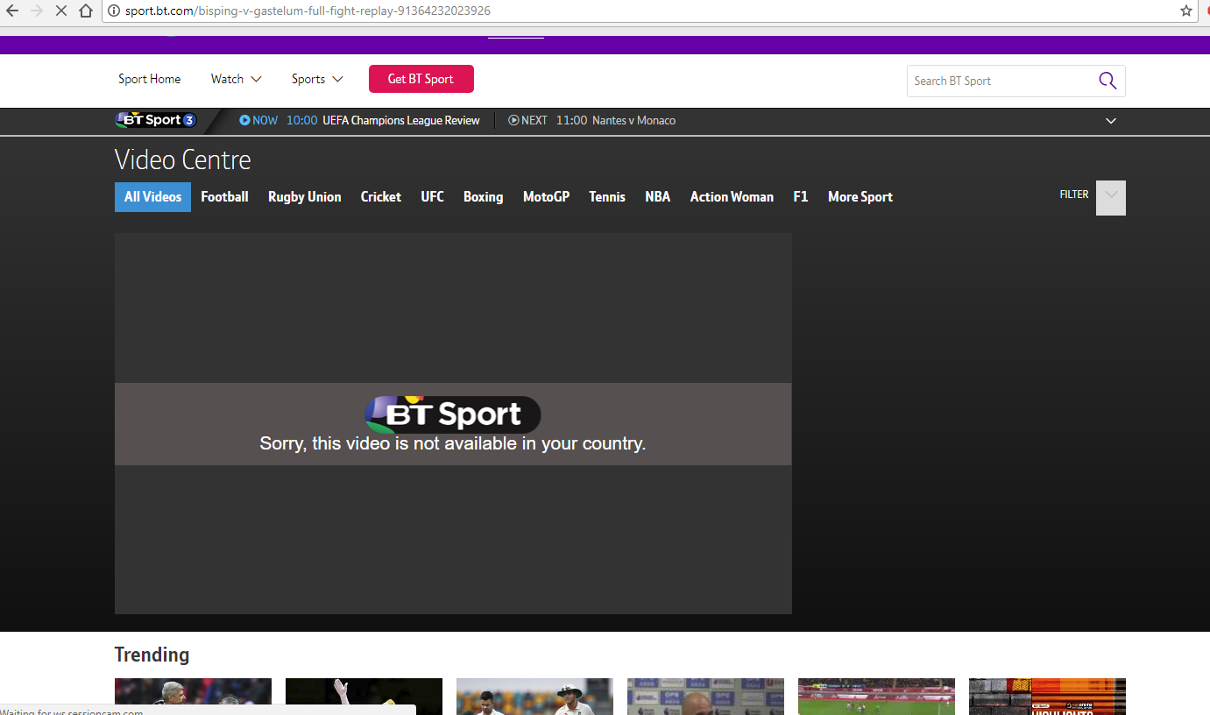Click the search magnifier icon
This screenshot has height=715, width=1210.
[x=1107, y=81]
